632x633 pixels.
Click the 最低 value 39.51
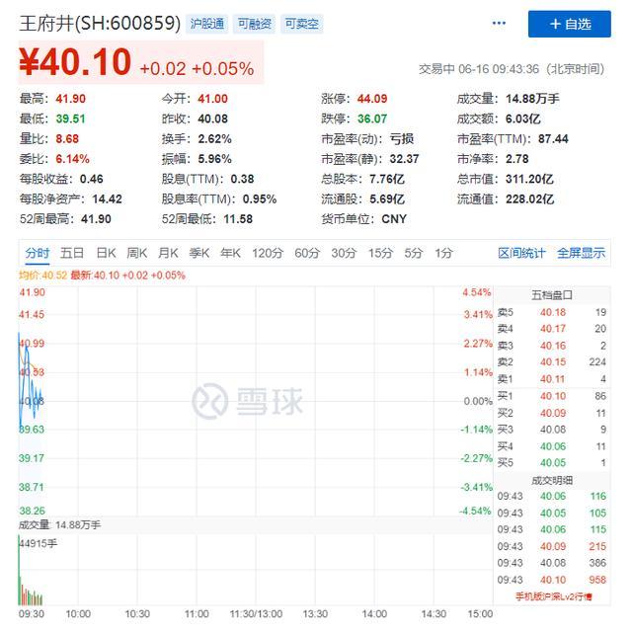[x=71, y=119]
